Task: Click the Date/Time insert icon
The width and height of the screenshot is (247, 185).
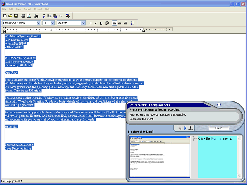Action: [x=68, y=16]
